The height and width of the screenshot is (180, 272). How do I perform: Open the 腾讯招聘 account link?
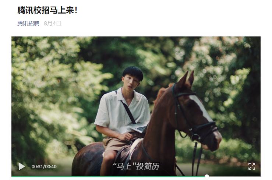click(x=28, y=24)
